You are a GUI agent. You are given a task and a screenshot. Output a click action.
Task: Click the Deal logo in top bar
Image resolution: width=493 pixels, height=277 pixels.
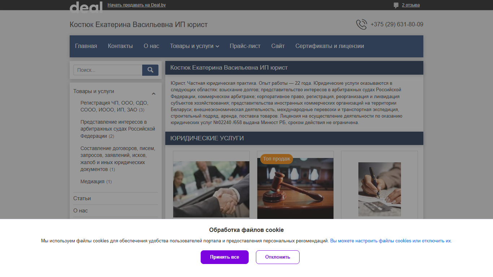[86, 6]
